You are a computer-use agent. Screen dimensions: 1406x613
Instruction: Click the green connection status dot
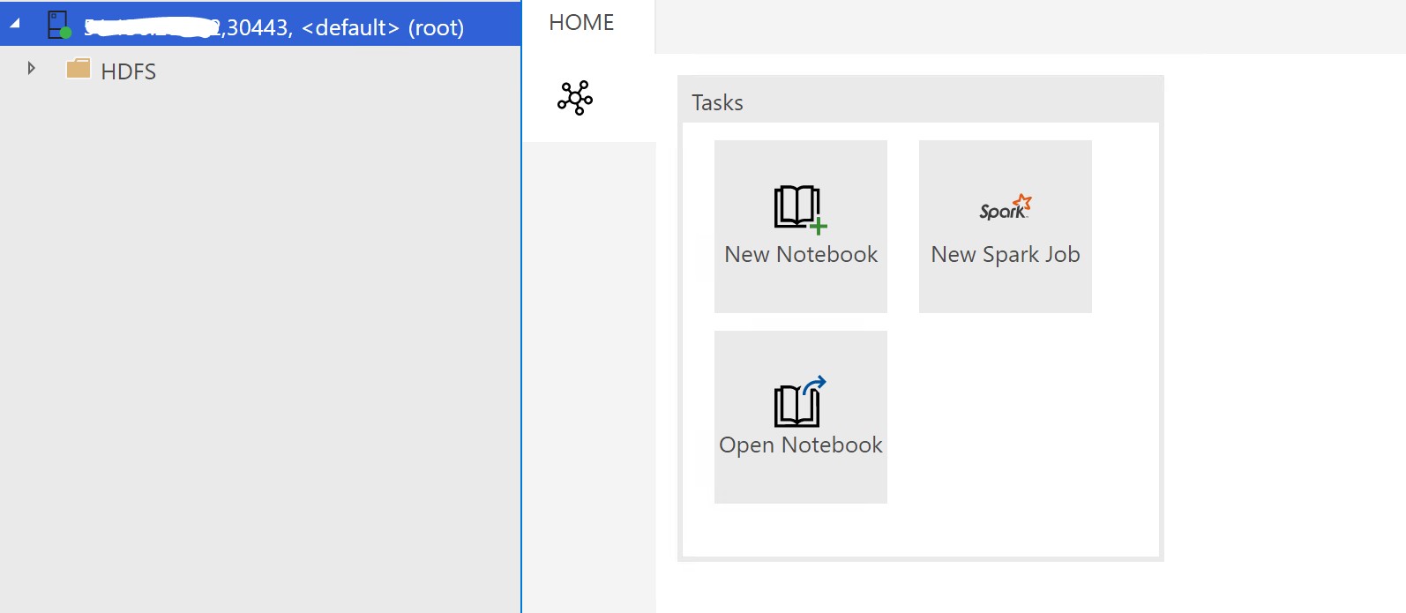(x=65, y=33)
